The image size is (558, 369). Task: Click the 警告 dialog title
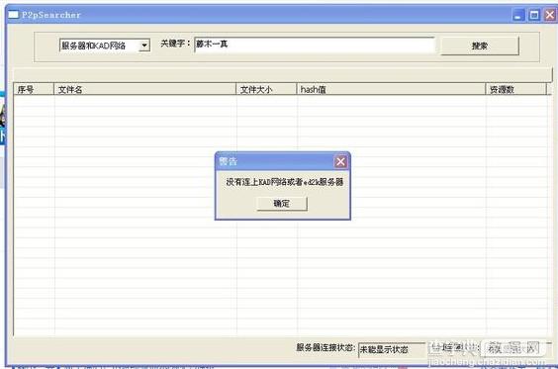(x=229, y=161)
